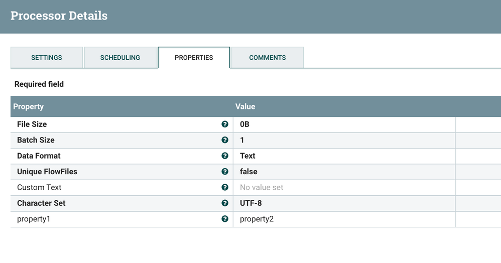
Task: Click the help icon beside Custom Text
Action: [225, 187]
